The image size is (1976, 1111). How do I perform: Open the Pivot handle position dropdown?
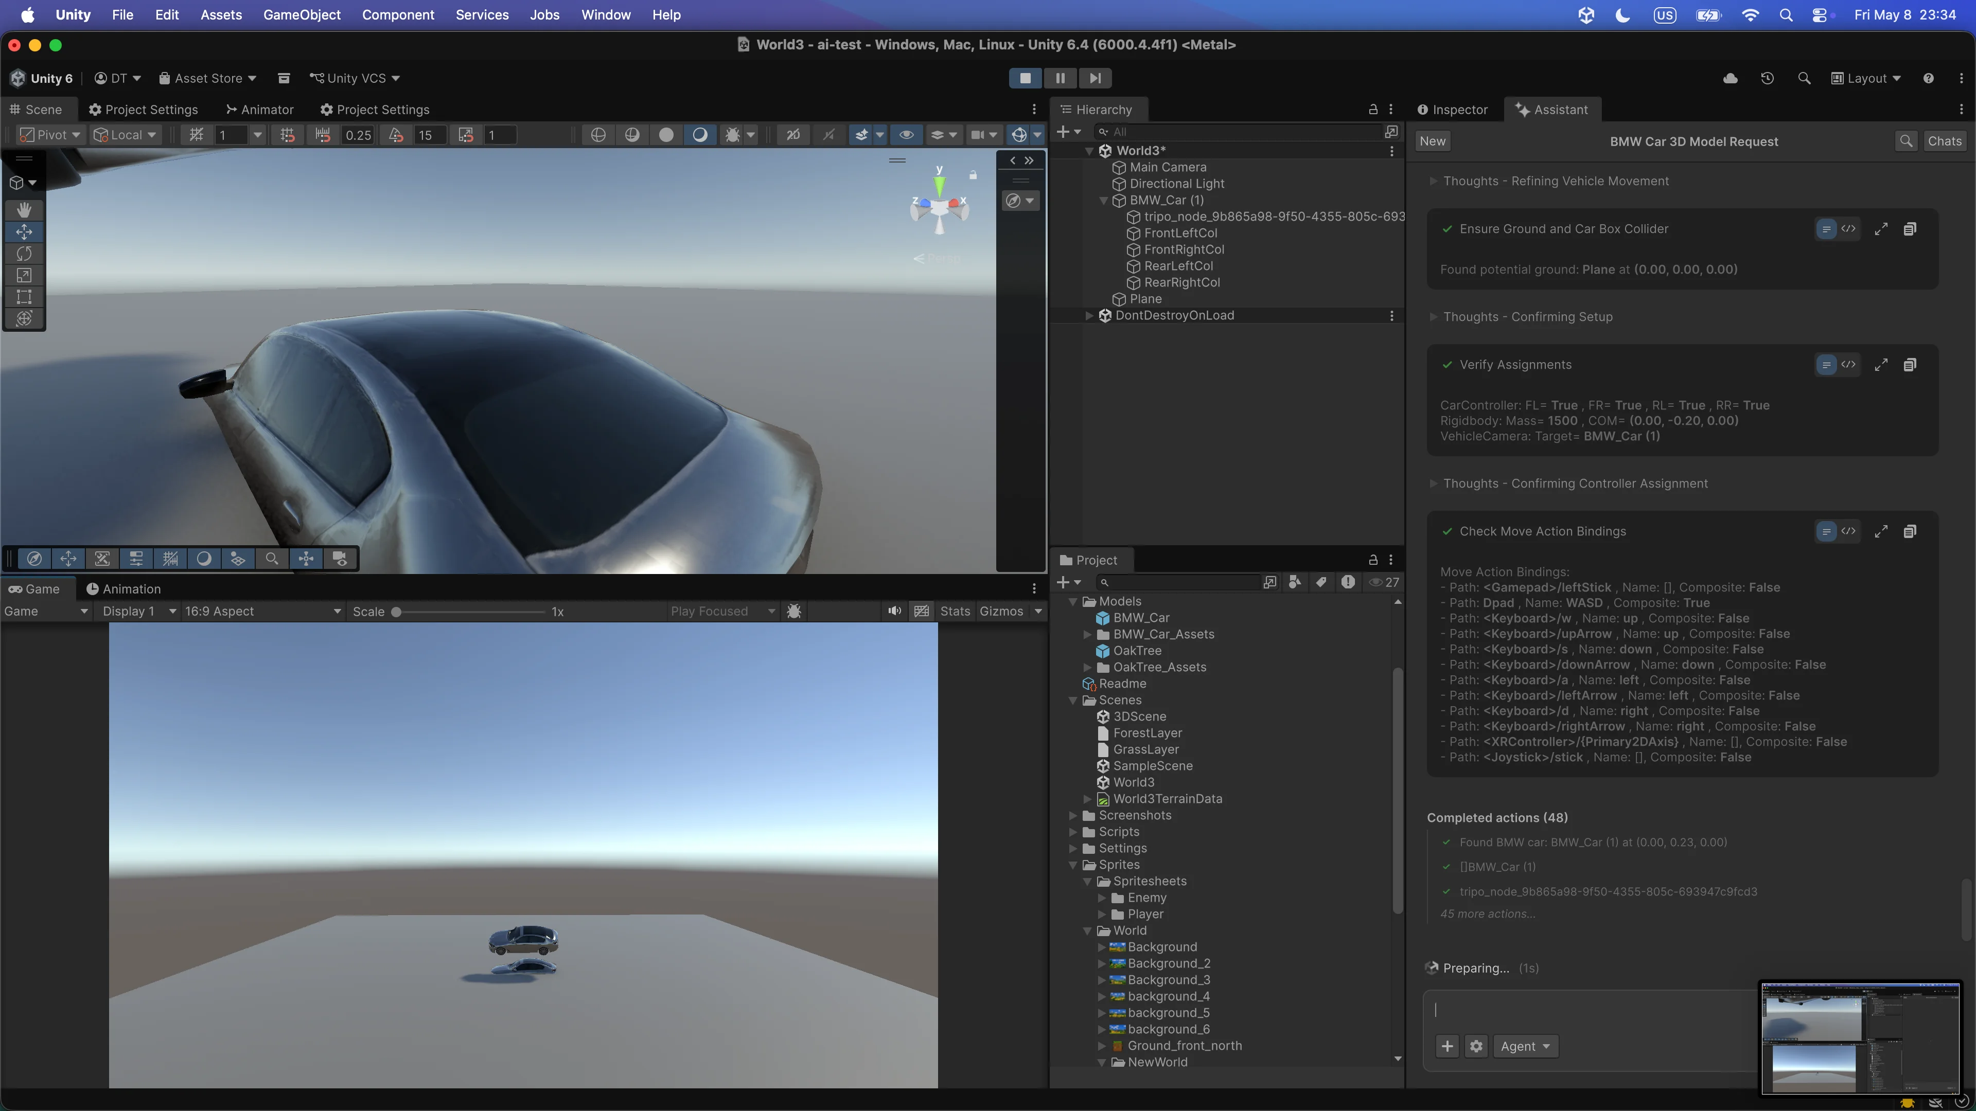coord(50,135)
